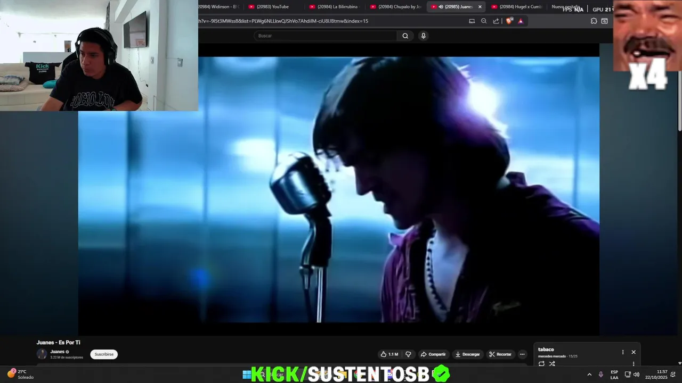The width and height of the screenshot is (682, 383).
Task: Dislike the video with the thumbs-down icon
Action: click(409, 354)
